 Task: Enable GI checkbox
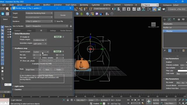tap(21, 37)
